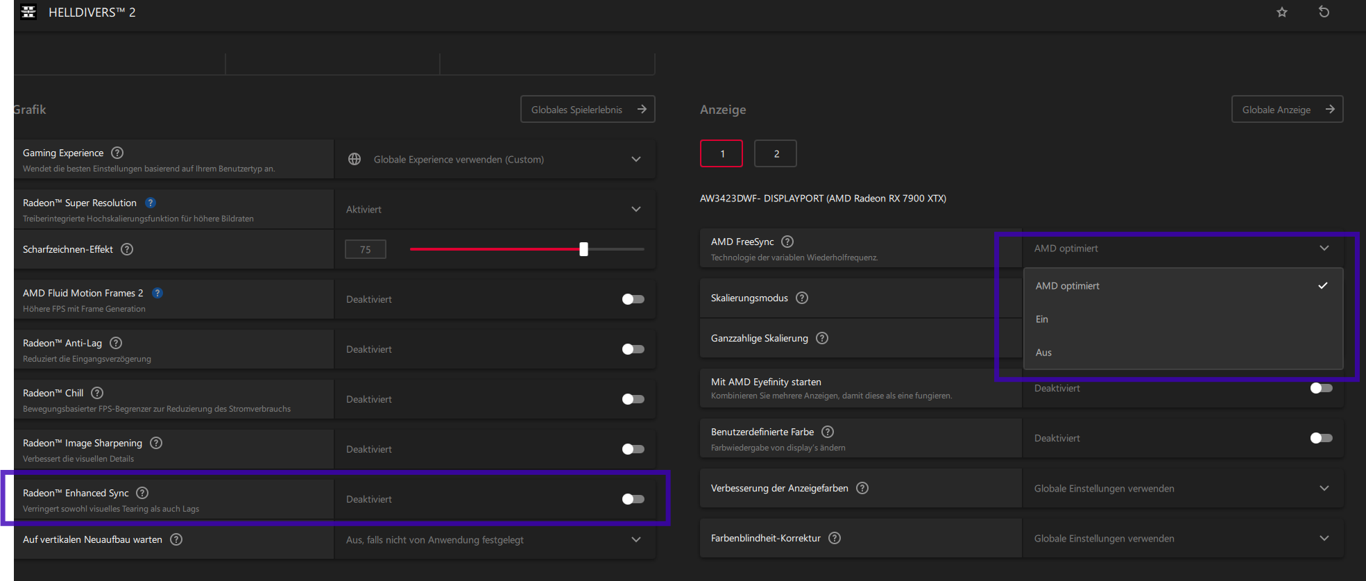Screen dimensions: 1366x581
Task: Enable Radeon Anti-Lag switch
Action: coord(633,349)
